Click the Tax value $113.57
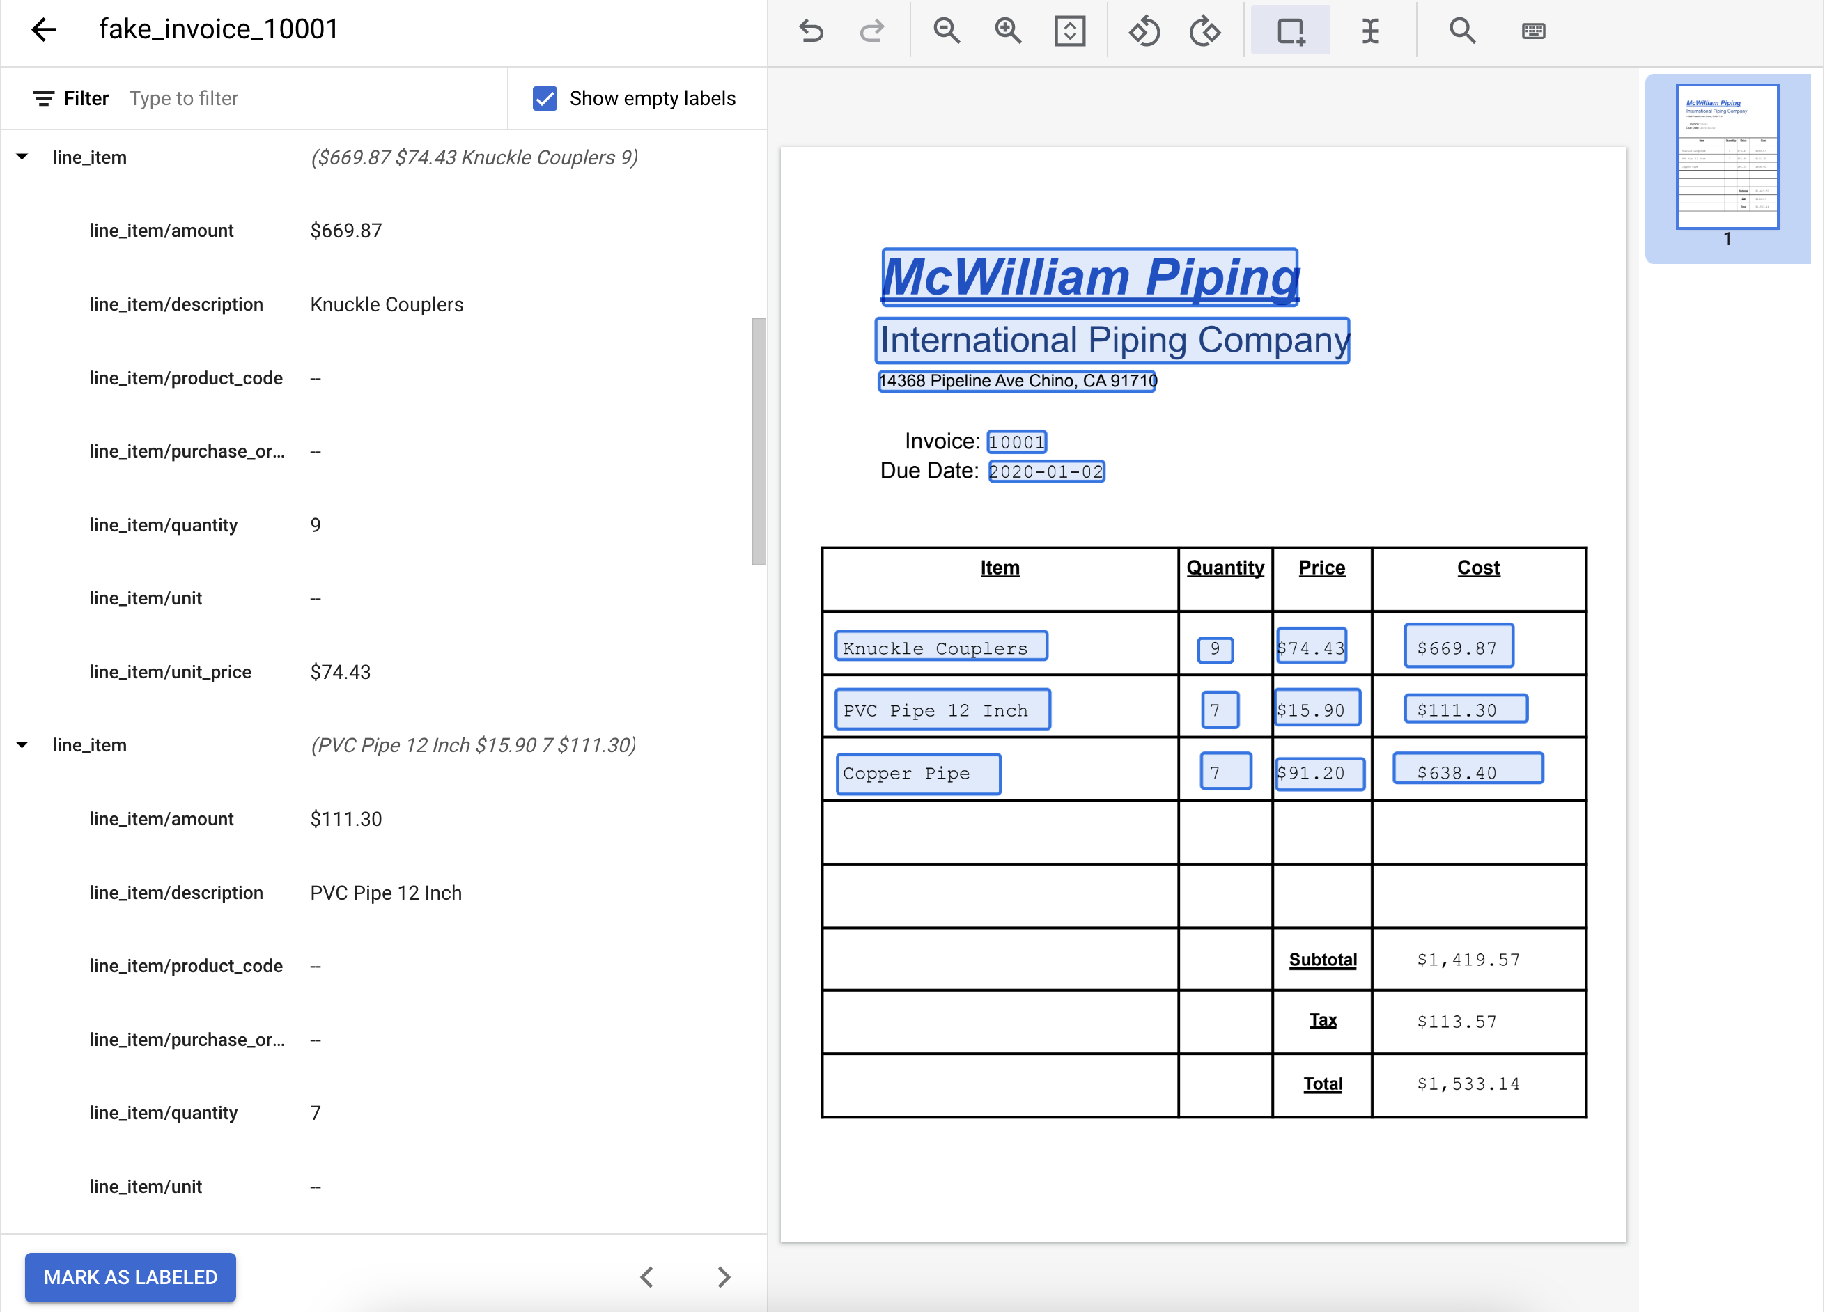The height and width of the screenshot is (1312, 1825). point(1457,1022)
